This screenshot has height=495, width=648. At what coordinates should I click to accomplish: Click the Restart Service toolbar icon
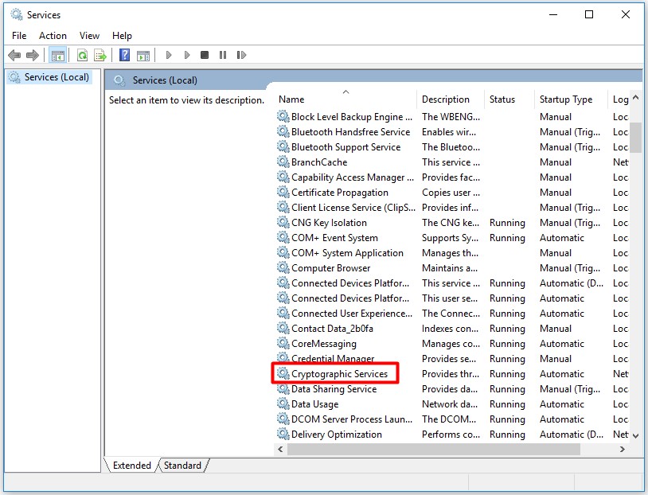(x=241, y=54)
